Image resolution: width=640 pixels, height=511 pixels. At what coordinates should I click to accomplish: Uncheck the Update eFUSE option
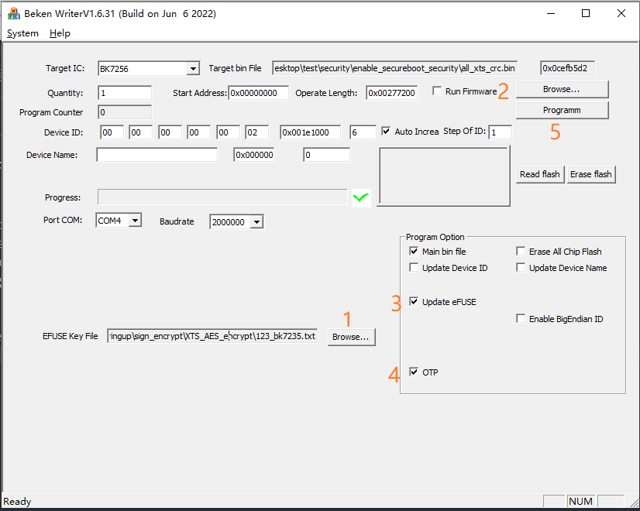click(414, 302)
